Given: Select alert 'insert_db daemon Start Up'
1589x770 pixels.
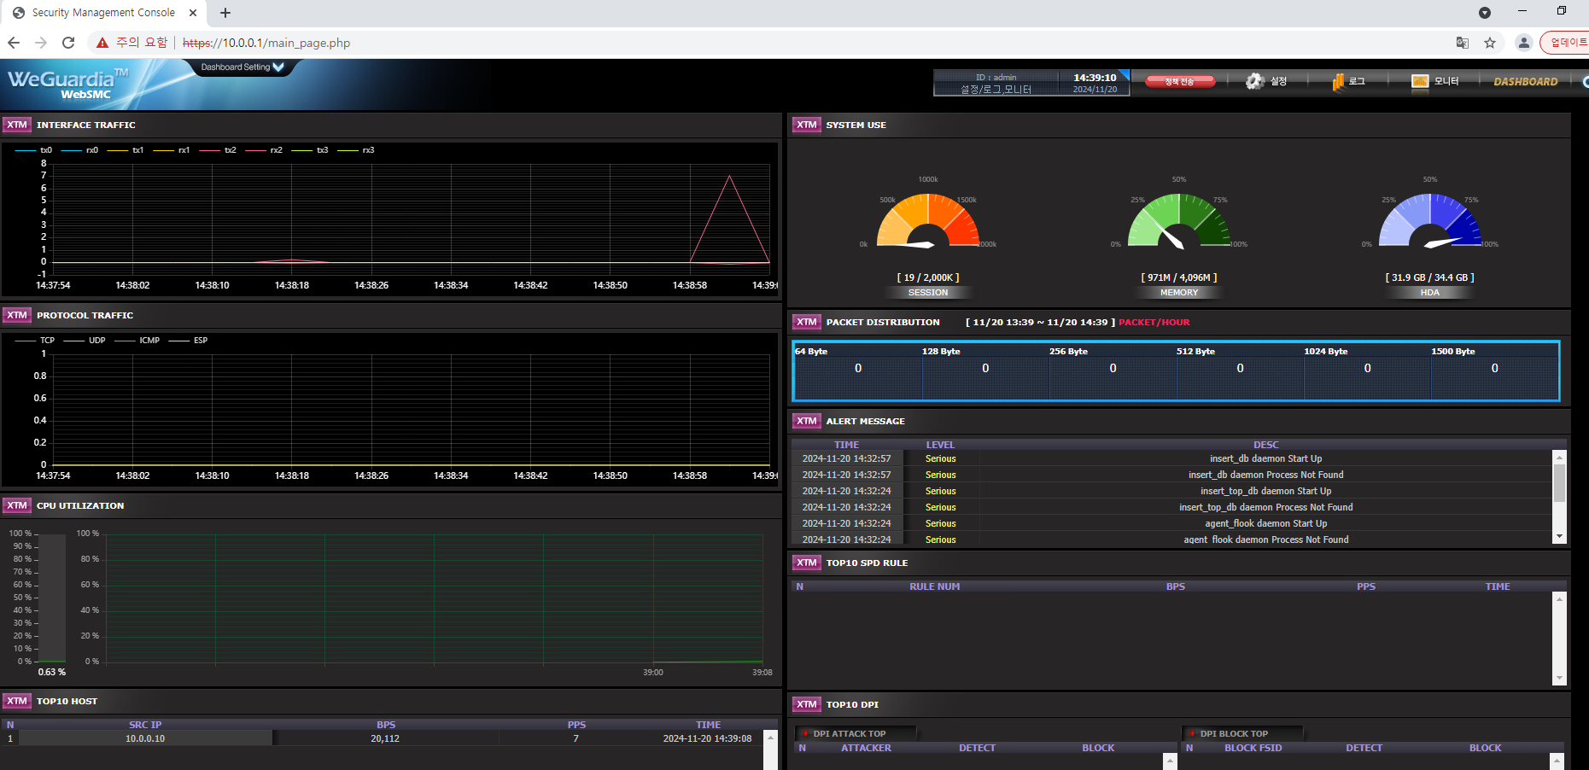Looking at the screenshot, I should pyautogui.click(x=1171, y=458).
